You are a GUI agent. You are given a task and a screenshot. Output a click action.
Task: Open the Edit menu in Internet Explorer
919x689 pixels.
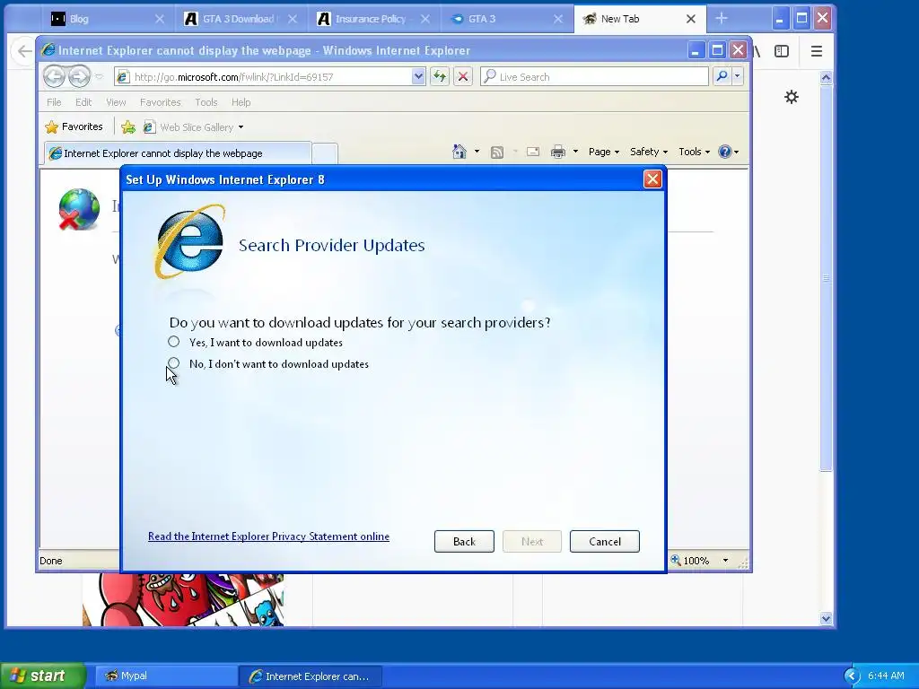pos(83,102)
